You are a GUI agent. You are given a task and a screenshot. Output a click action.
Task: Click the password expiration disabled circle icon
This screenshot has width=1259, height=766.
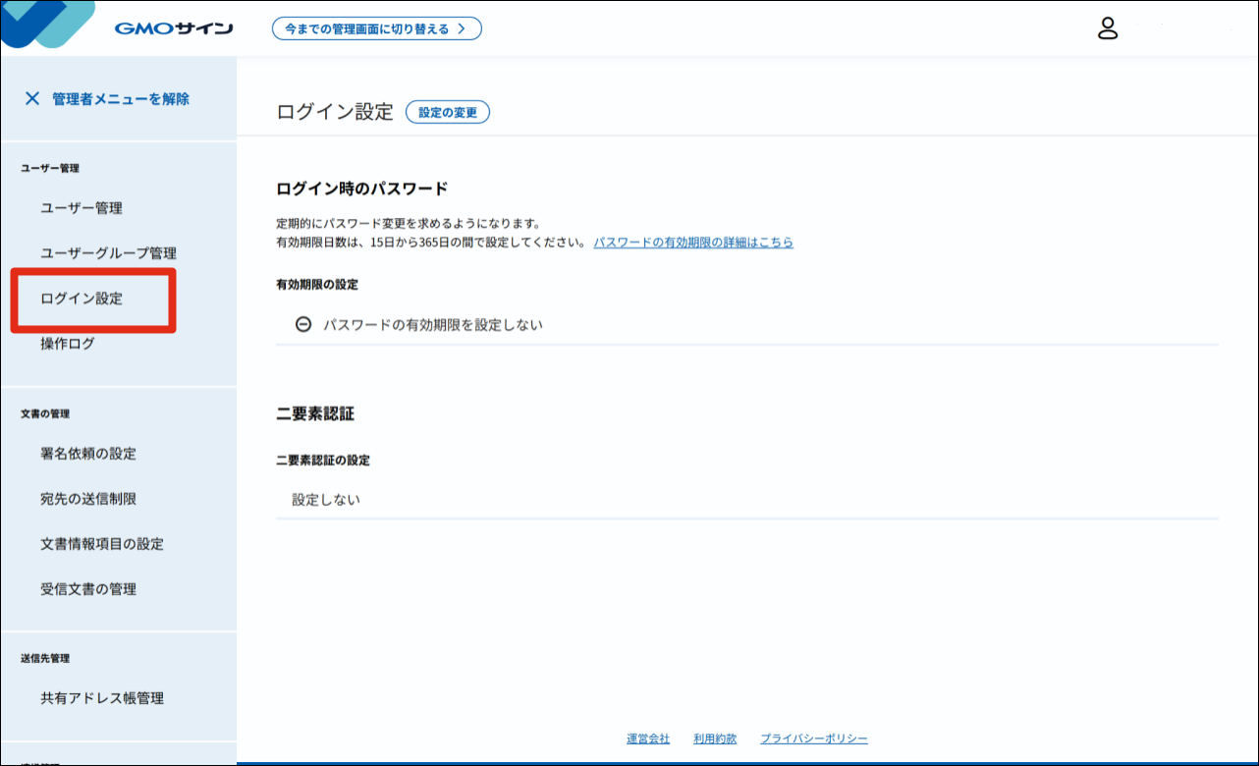(x=303, y=324)
